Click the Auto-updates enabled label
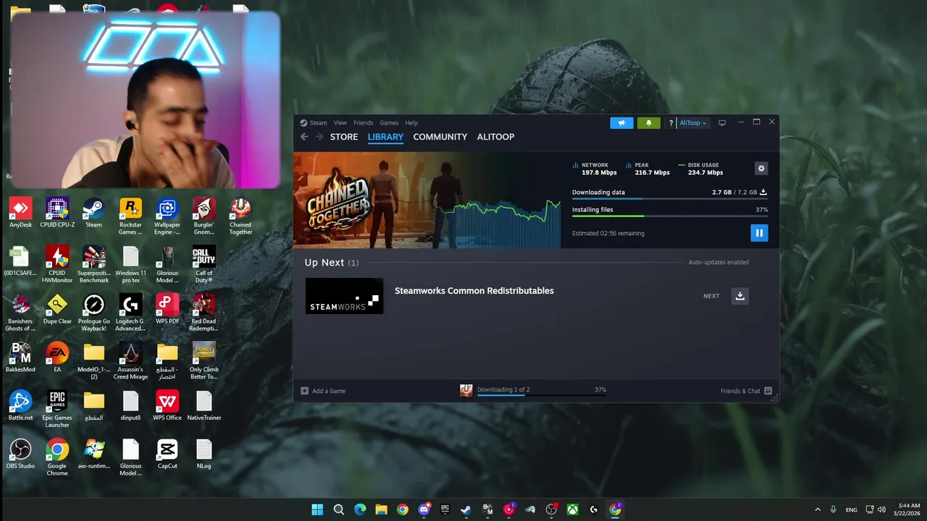927x521 pixels. click(x=718, y=263)
